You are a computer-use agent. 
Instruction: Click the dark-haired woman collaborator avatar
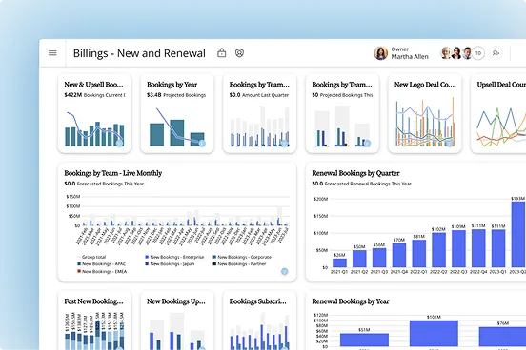pyautogui.click(x=456, y=53)
